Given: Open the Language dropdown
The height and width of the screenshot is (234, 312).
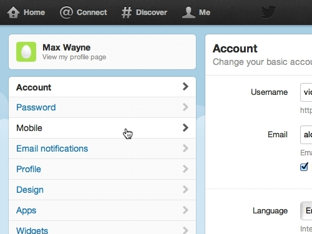Looking at the screenshot, I should click(306, 211).
